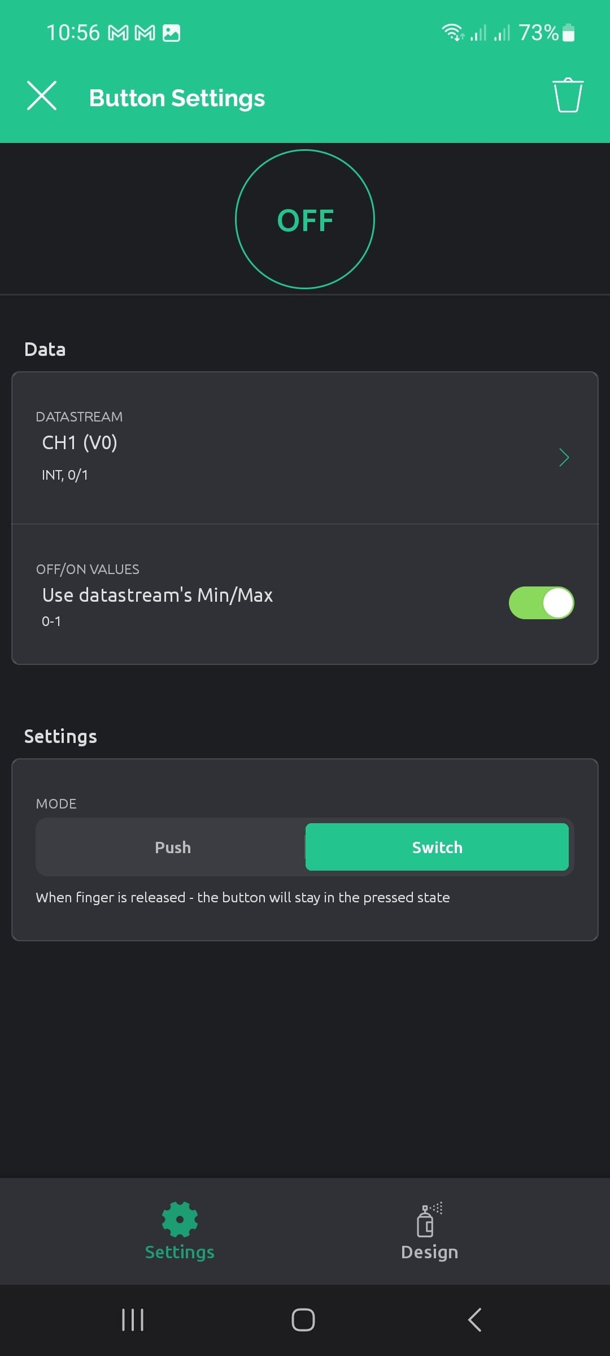This screenshot has width=610, height=1356.
Task: Tap the Settings gear icon
Action: tap(180, 1219)
